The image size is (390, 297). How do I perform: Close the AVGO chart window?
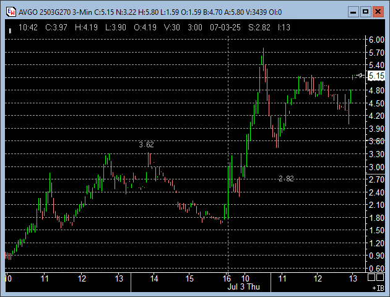pyautogui.click(x=378, y=12)
